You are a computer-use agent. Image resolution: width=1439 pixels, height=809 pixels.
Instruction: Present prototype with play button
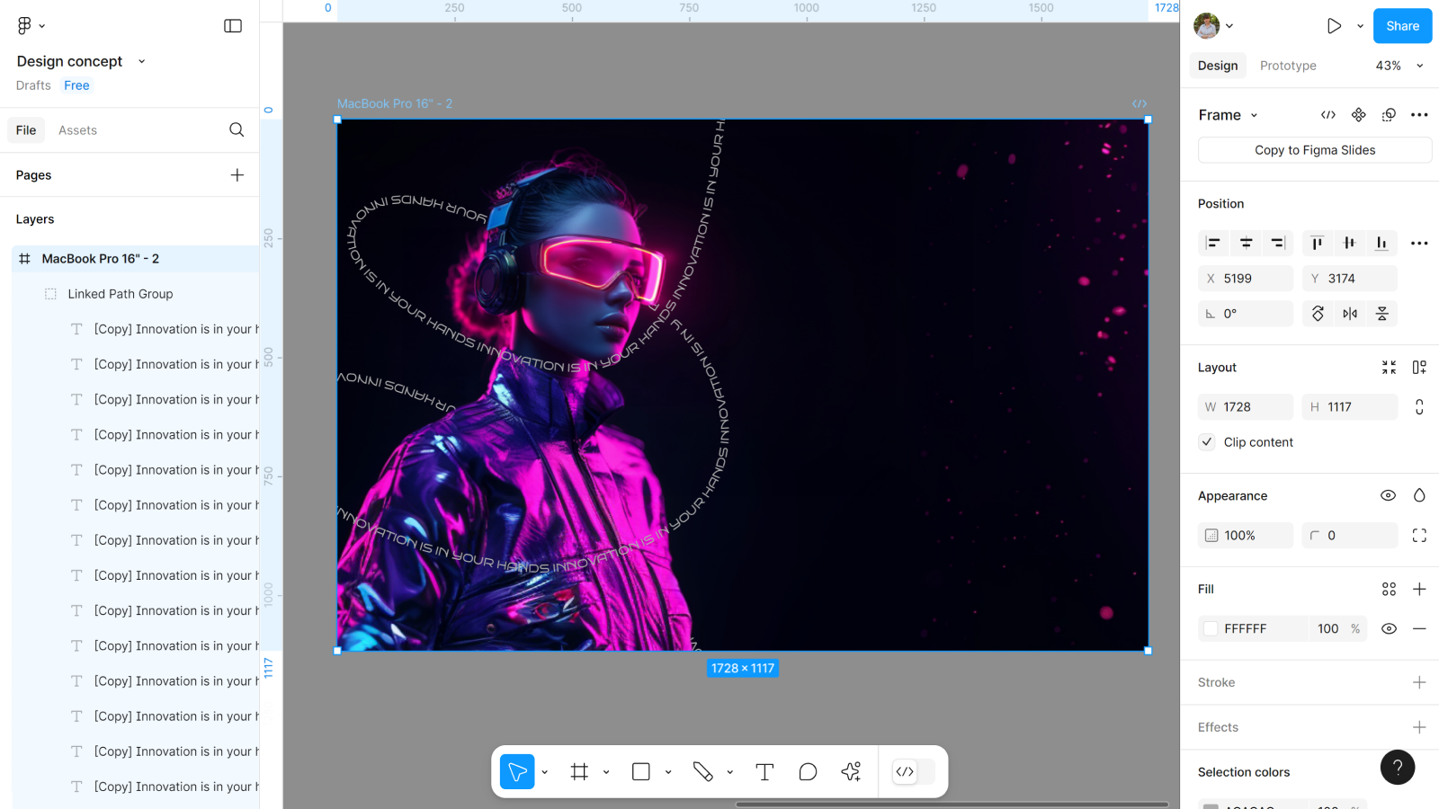tap(1334, 26)
